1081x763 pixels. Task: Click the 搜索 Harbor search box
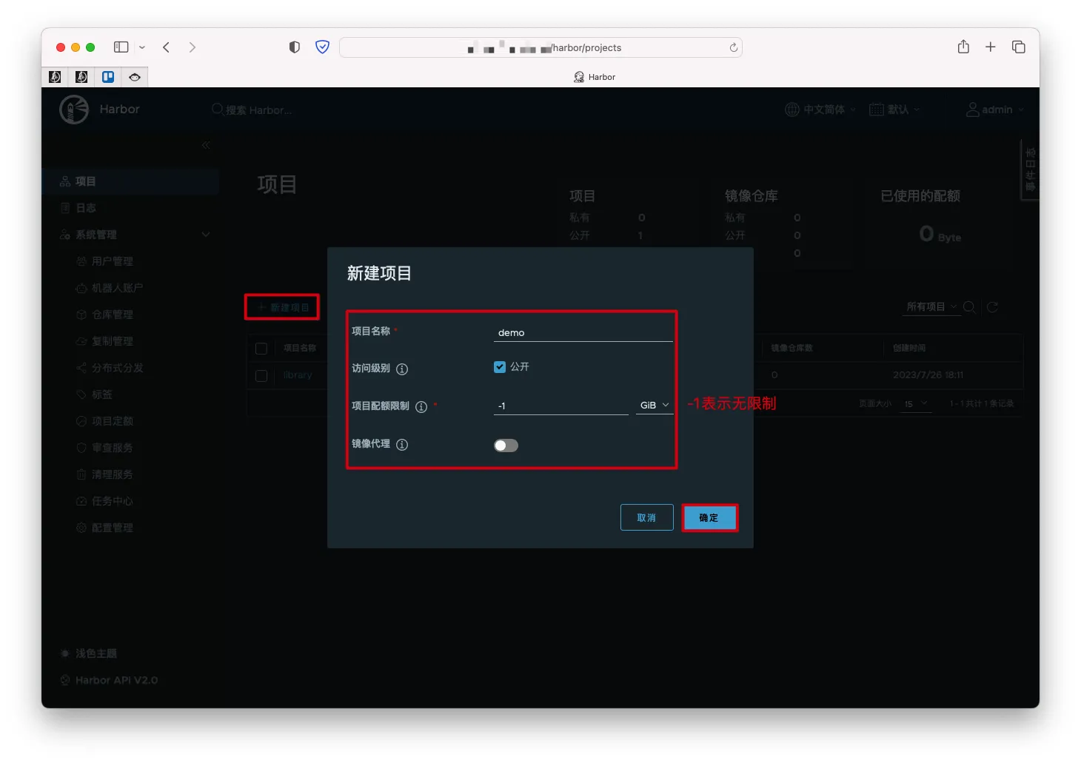point(252,110)
